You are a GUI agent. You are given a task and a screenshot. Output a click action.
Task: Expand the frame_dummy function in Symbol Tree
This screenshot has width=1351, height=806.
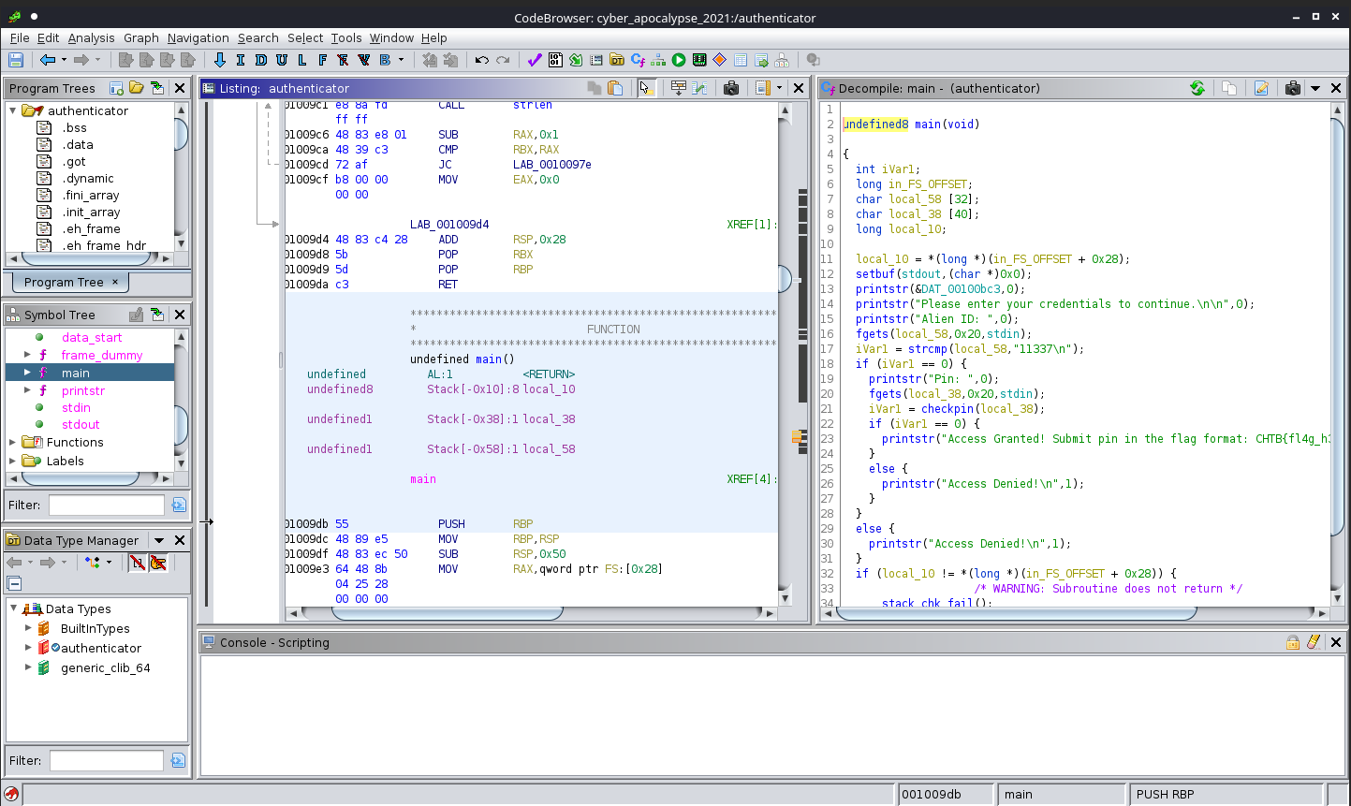click(x=27, y=355)
